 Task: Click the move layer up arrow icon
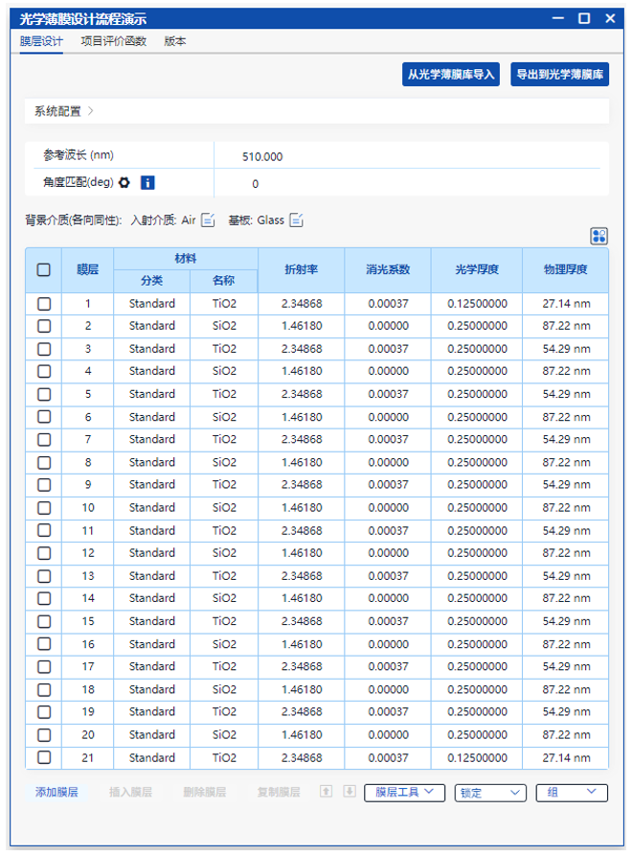[327, 792]
